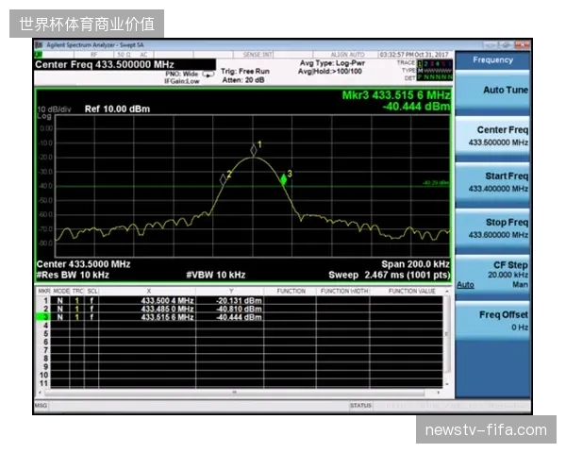
Task: Click the PNO Wide sweep icon
Action: coord(208,74)
